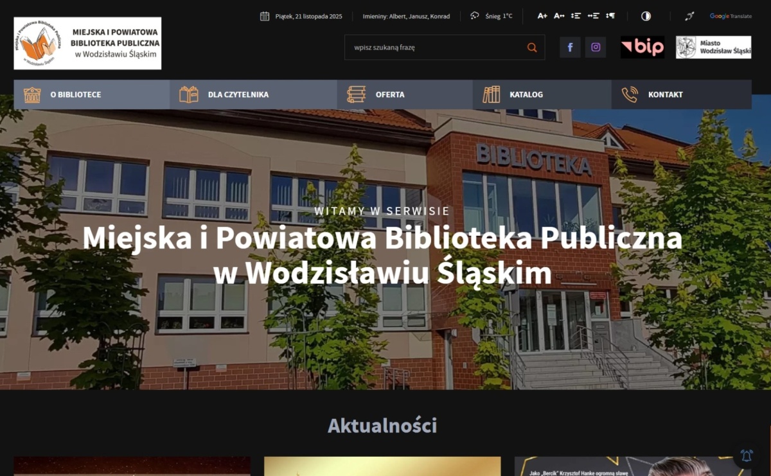Enable Google Translate for the page
Viewport: 771px width, 476px height.
click(729, 16)
